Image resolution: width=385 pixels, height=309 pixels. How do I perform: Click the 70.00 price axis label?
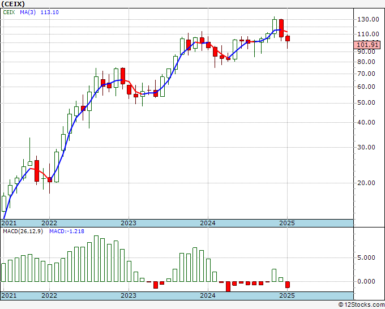[x=366, y=74]
